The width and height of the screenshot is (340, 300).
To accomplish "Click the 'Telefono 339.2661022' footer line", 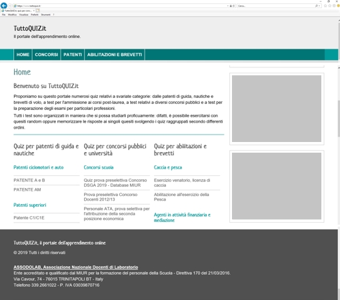I will (x=57, y=285).
